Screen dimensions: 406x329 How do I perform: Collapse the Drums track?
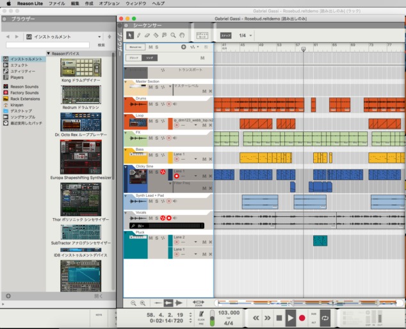pos(126,99)
